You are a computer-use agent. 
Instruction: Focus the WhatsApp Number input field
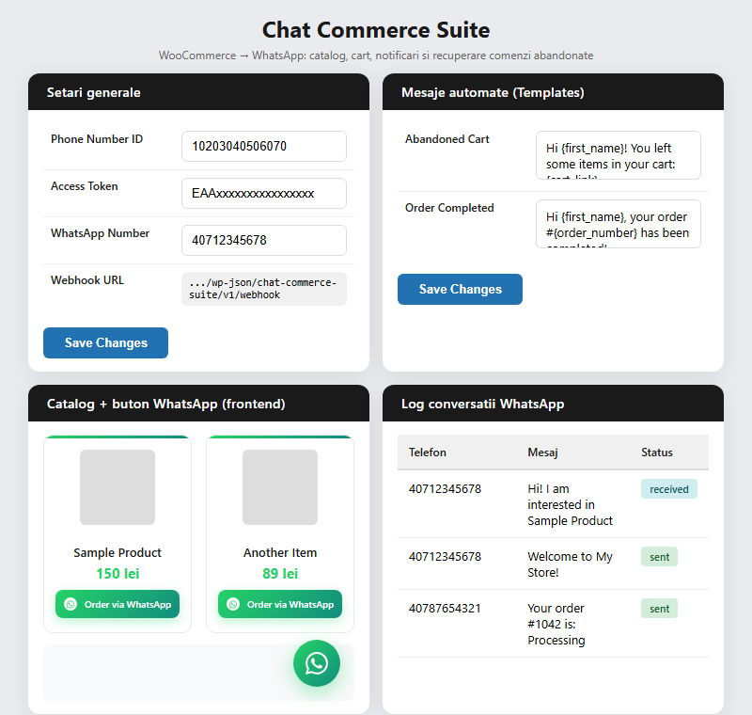(x=264, y=240)
